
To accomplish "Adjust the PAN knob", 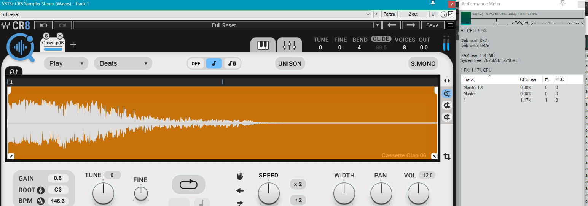I will (x=381, y=193).
